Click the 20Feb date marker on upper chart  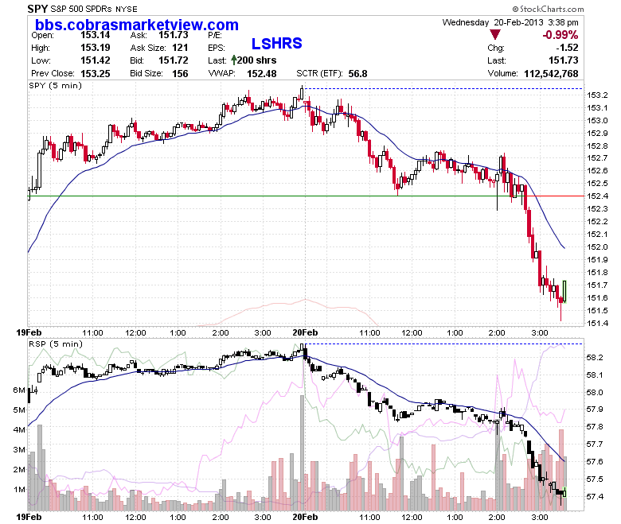click(x=305, y=332)
